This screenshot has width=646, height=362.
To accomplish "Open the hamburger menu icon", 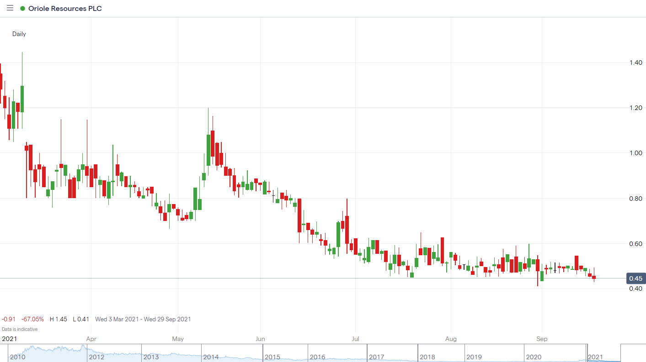I will 10,8.
